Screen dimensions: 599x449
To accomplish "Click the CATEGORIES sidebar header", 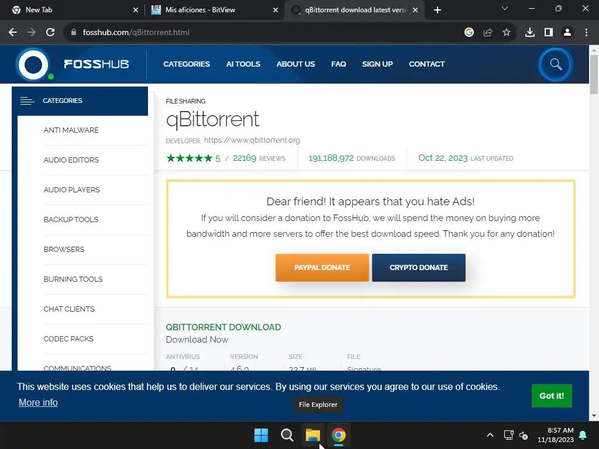I will point(80,101).
